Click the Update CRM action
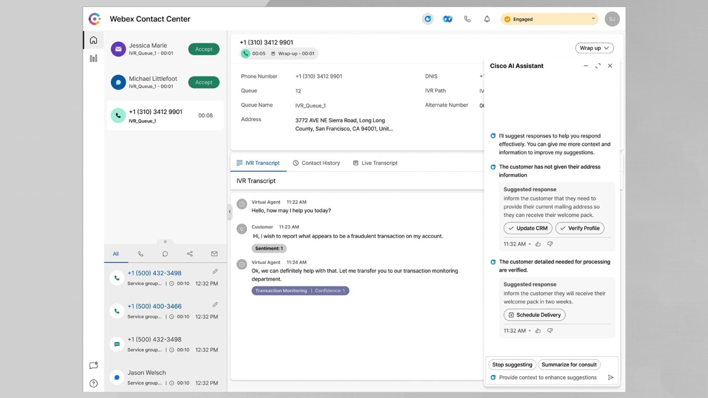Image resolution: width=708 pixels, height=398 pixels. 528,228
